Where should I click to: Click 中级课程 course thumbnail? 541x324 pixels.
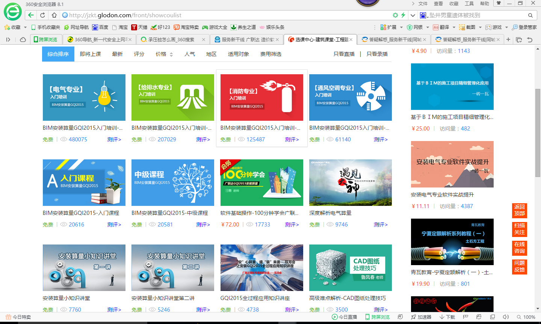point(173,183)
